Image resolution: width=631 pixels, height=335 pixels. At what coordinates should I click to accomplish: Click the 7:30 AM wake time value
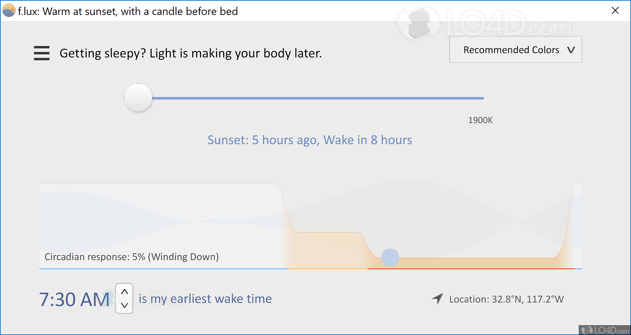[x=74, y=299]
